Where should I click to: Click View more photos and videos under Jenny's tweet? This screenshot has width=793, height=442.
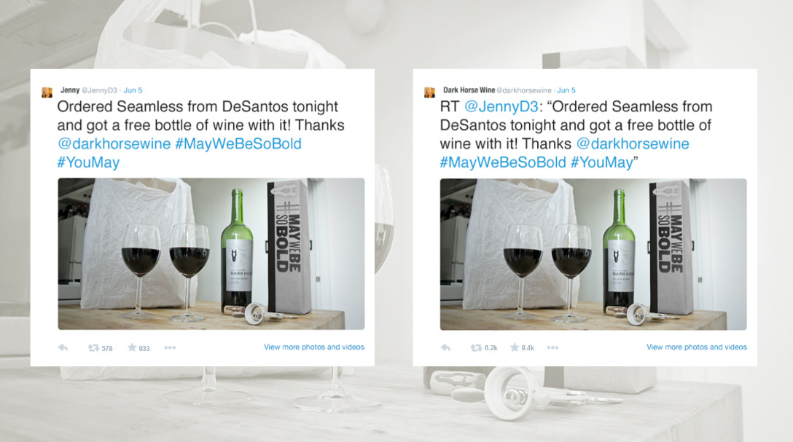[x=314, y=347]
